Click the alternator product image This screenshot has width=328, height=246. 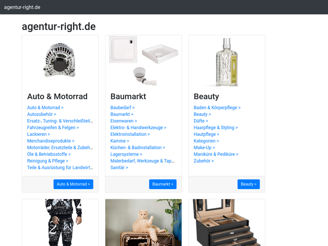pyautogui.click(x=60, y=61)
